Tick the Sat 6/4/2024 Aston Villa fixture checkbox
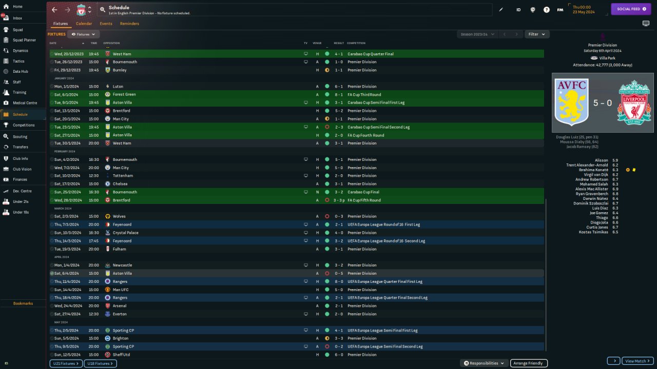657x369 pixels. click(x=52, y=274)
